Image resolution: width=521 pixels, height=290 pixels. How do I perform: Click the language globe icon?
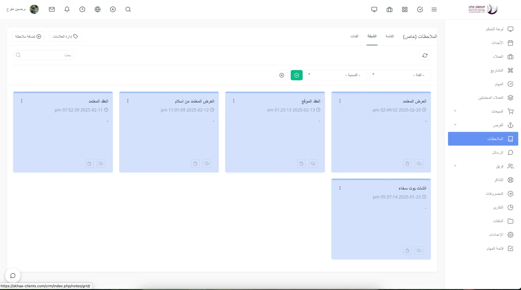(97, 9)
